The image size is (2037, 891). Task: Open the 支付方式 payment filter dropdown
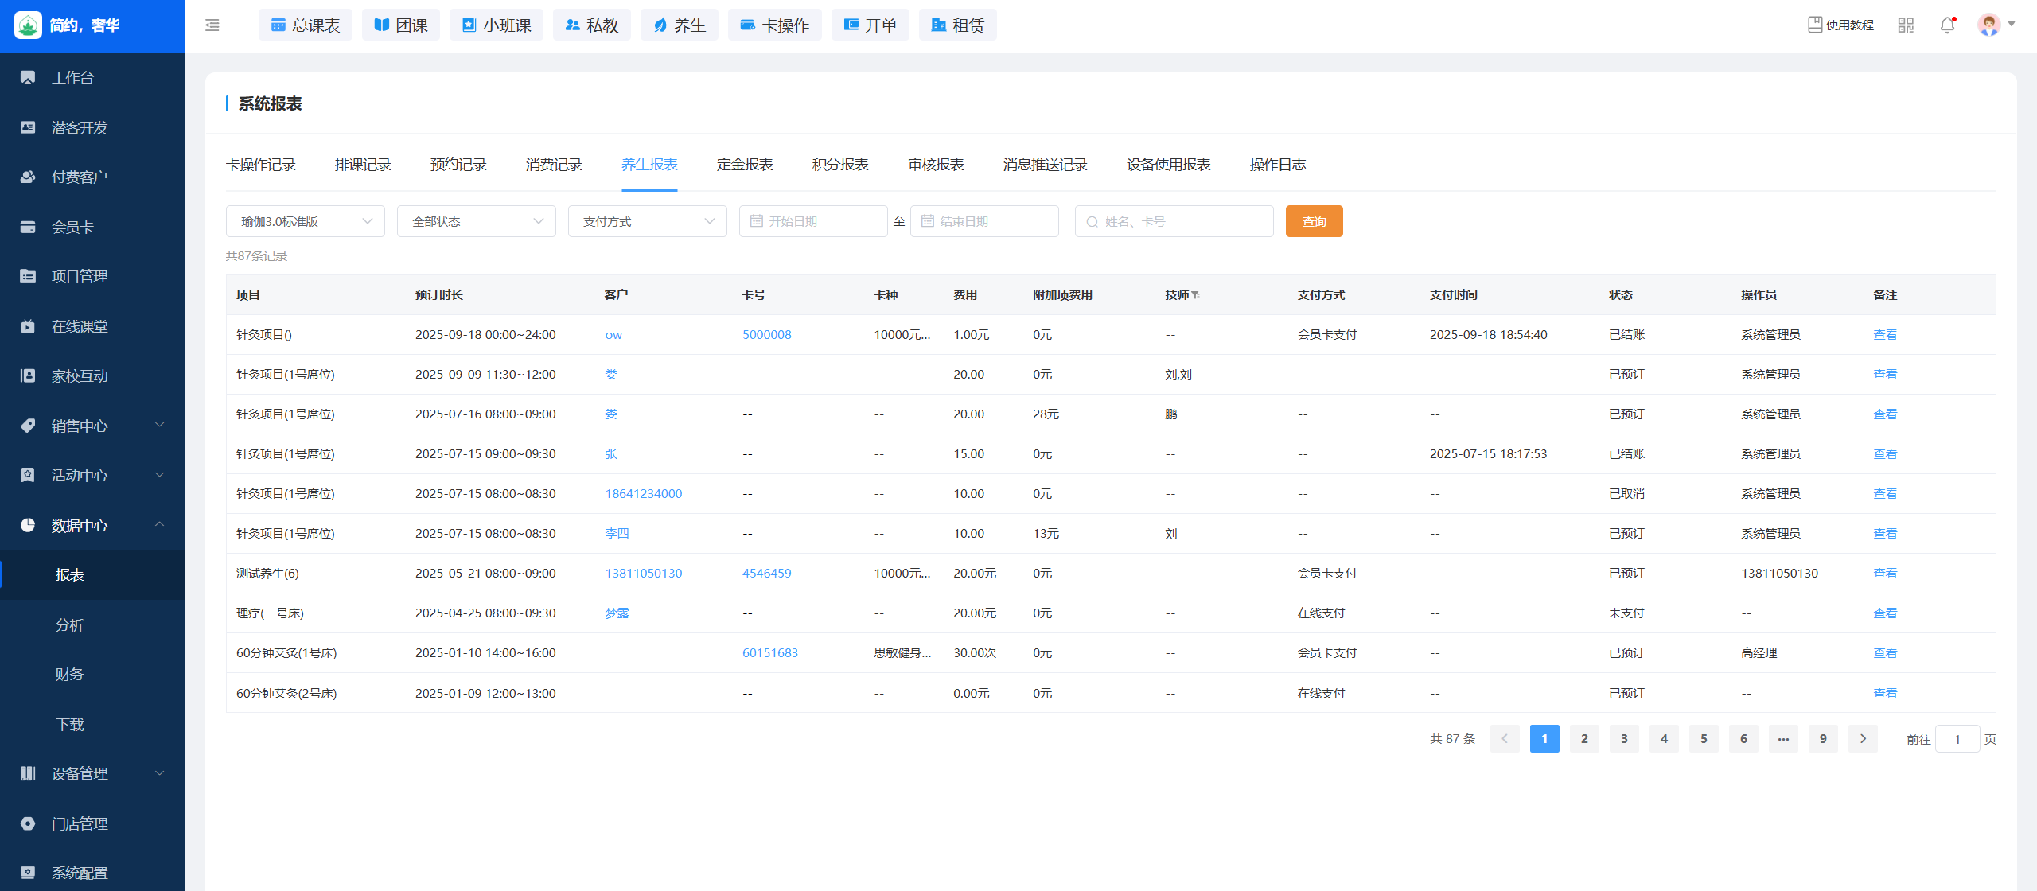648,221
